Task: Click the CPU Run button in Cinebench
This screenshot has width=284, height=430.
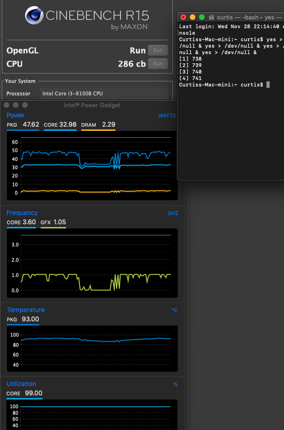Action: tap(158, 63)
